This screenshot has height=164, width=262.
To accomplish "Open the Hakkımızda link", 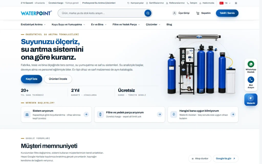I will (207, 3).
